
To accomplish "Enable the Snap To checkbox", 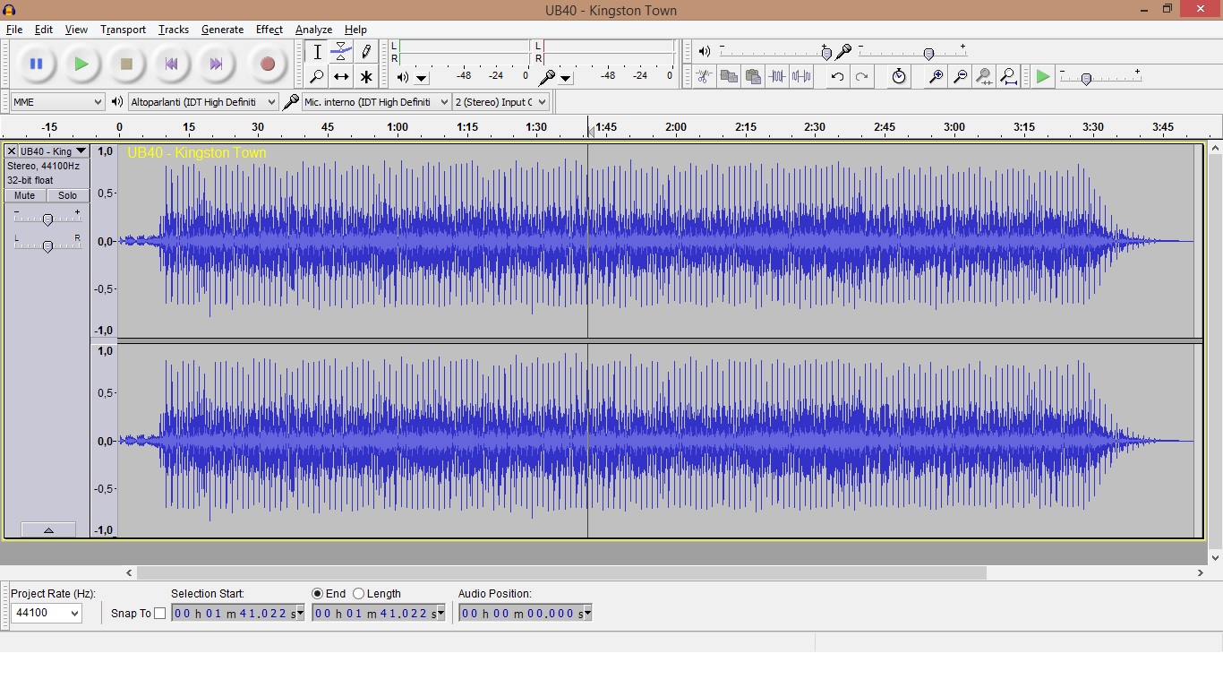I will (x=160, y=614).
